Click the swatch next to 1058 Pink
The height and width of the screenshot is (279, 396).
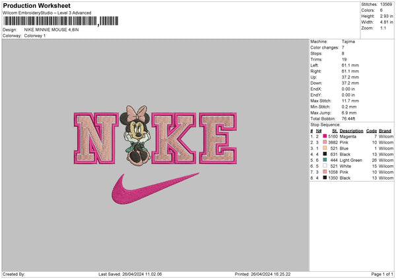(x=325, y=172)
